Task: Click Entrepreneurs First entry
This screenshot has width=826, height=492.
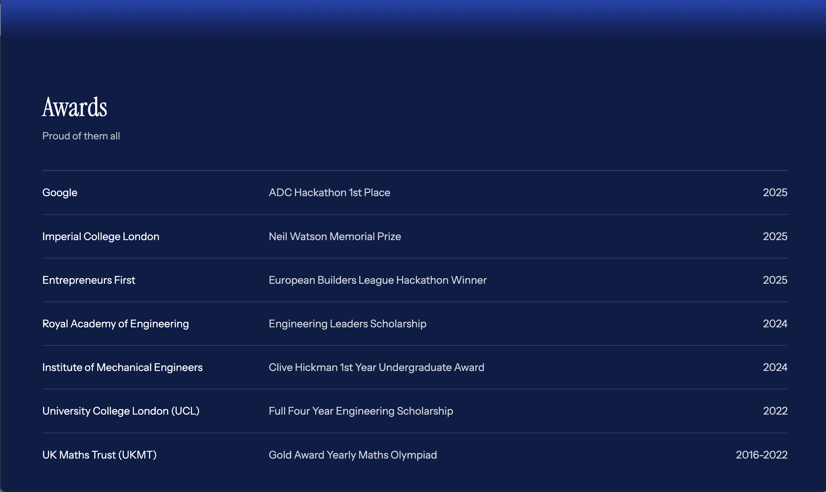Action: point(89,280)
